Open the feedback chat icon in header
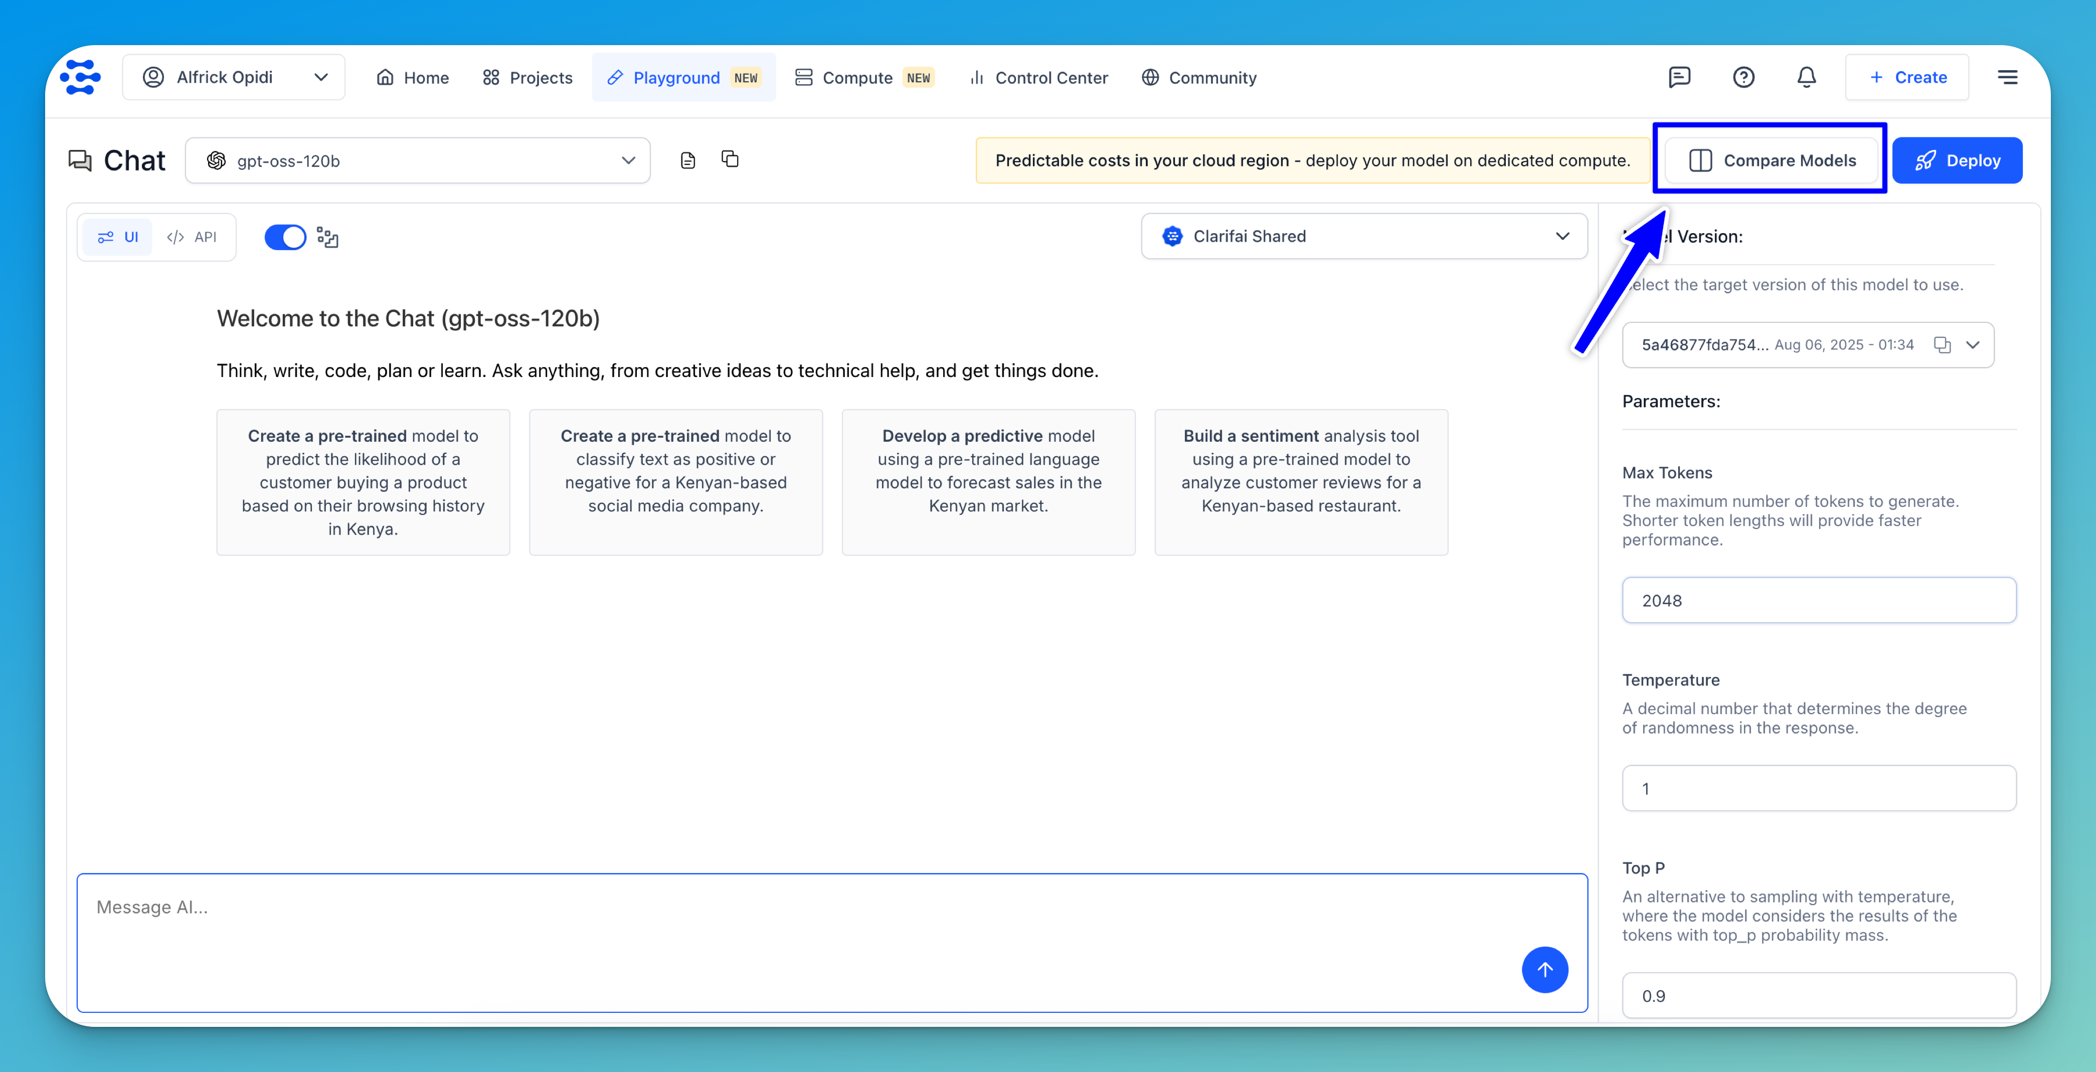This screenshot has height=1072, width=2096. [x=1679, y=77]
